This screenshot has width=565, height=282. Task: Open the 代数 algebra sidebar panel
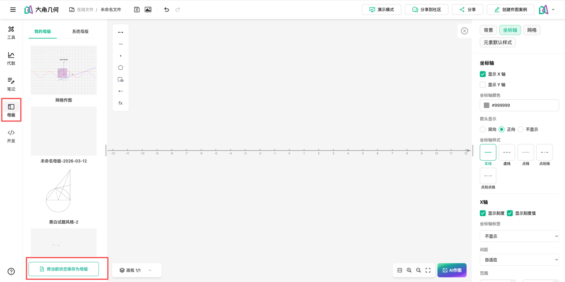11,58
